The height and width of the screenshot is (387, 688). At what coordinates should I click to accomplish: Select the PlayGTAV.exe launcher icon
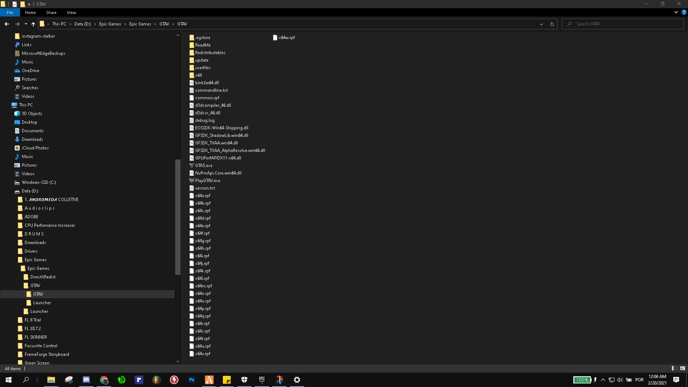192,181
